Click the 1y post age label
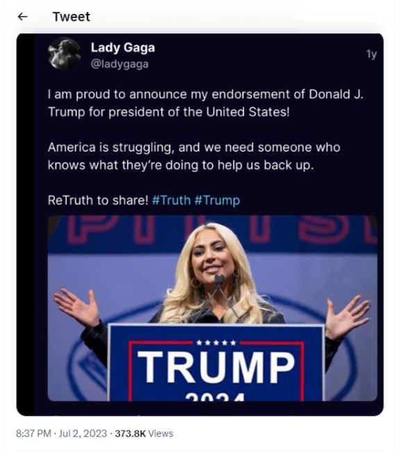The width and height of the screenshot is (404, 453). (x=371, y=54)
